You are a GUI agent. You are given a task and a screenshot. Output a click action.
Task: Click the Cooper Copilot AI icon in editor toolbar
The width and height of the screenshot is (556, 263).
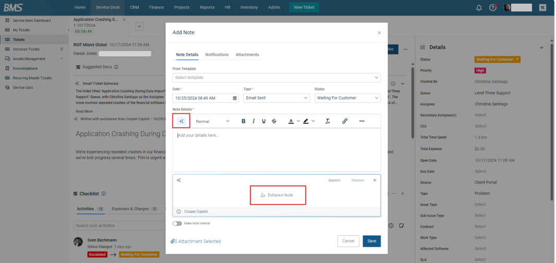click(x=181, y=121)
